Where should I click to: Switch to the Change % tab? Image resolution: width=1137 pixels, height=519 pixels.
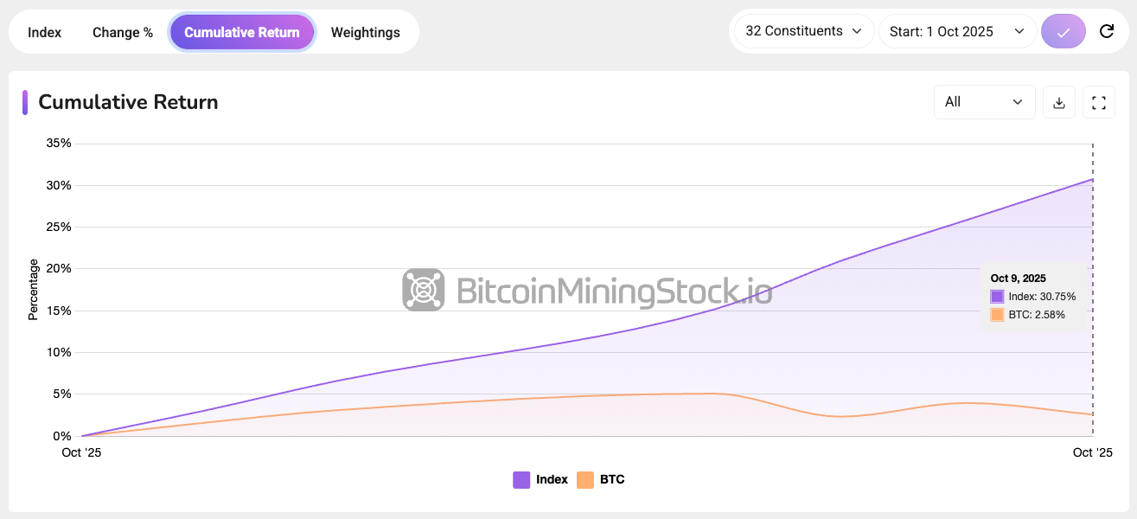(123, 32)
